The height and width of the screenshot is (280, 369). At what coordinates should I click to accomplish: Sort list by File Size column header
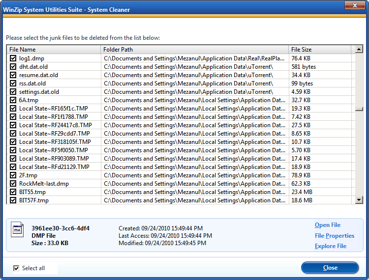pos(320,50)
